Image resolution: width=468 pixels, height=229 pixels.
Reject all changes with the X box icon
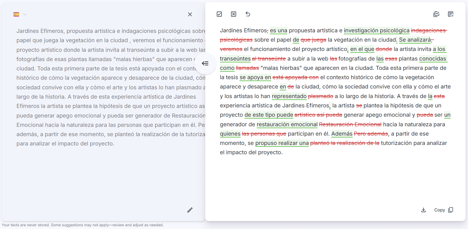click(233, 14)
